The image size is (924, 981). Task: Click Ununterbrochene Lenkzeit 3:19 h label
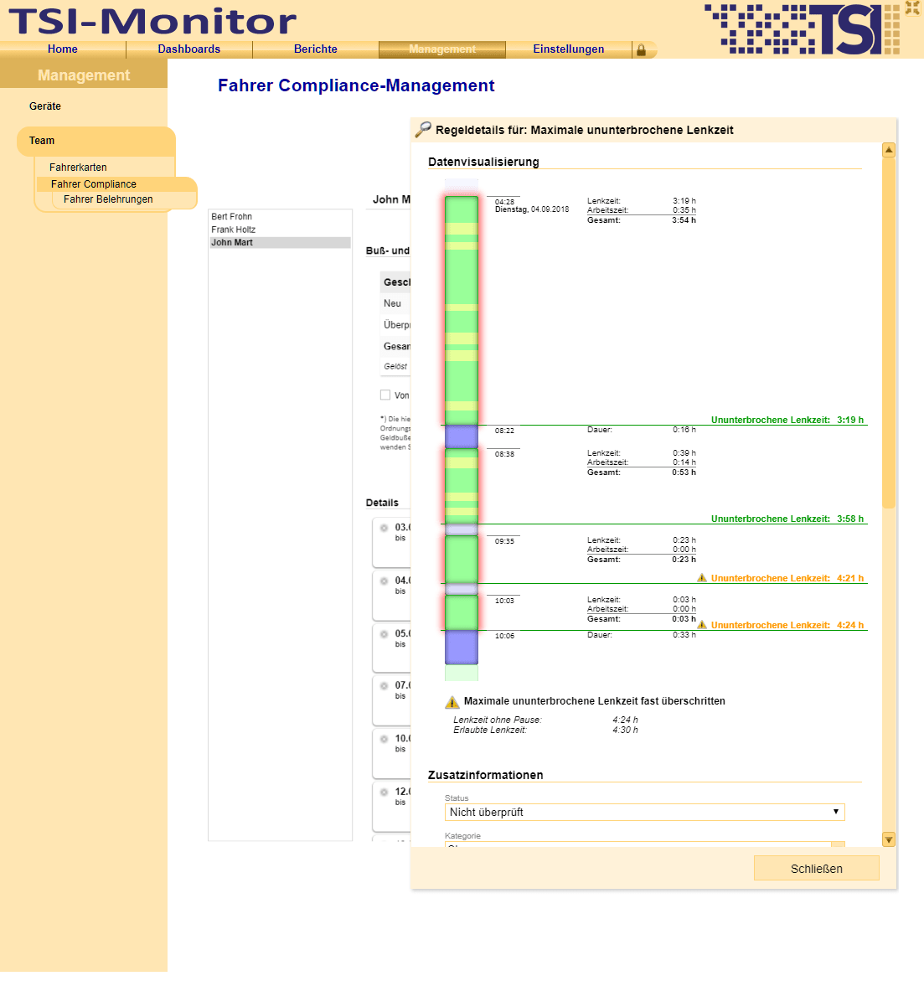(787, 420)
